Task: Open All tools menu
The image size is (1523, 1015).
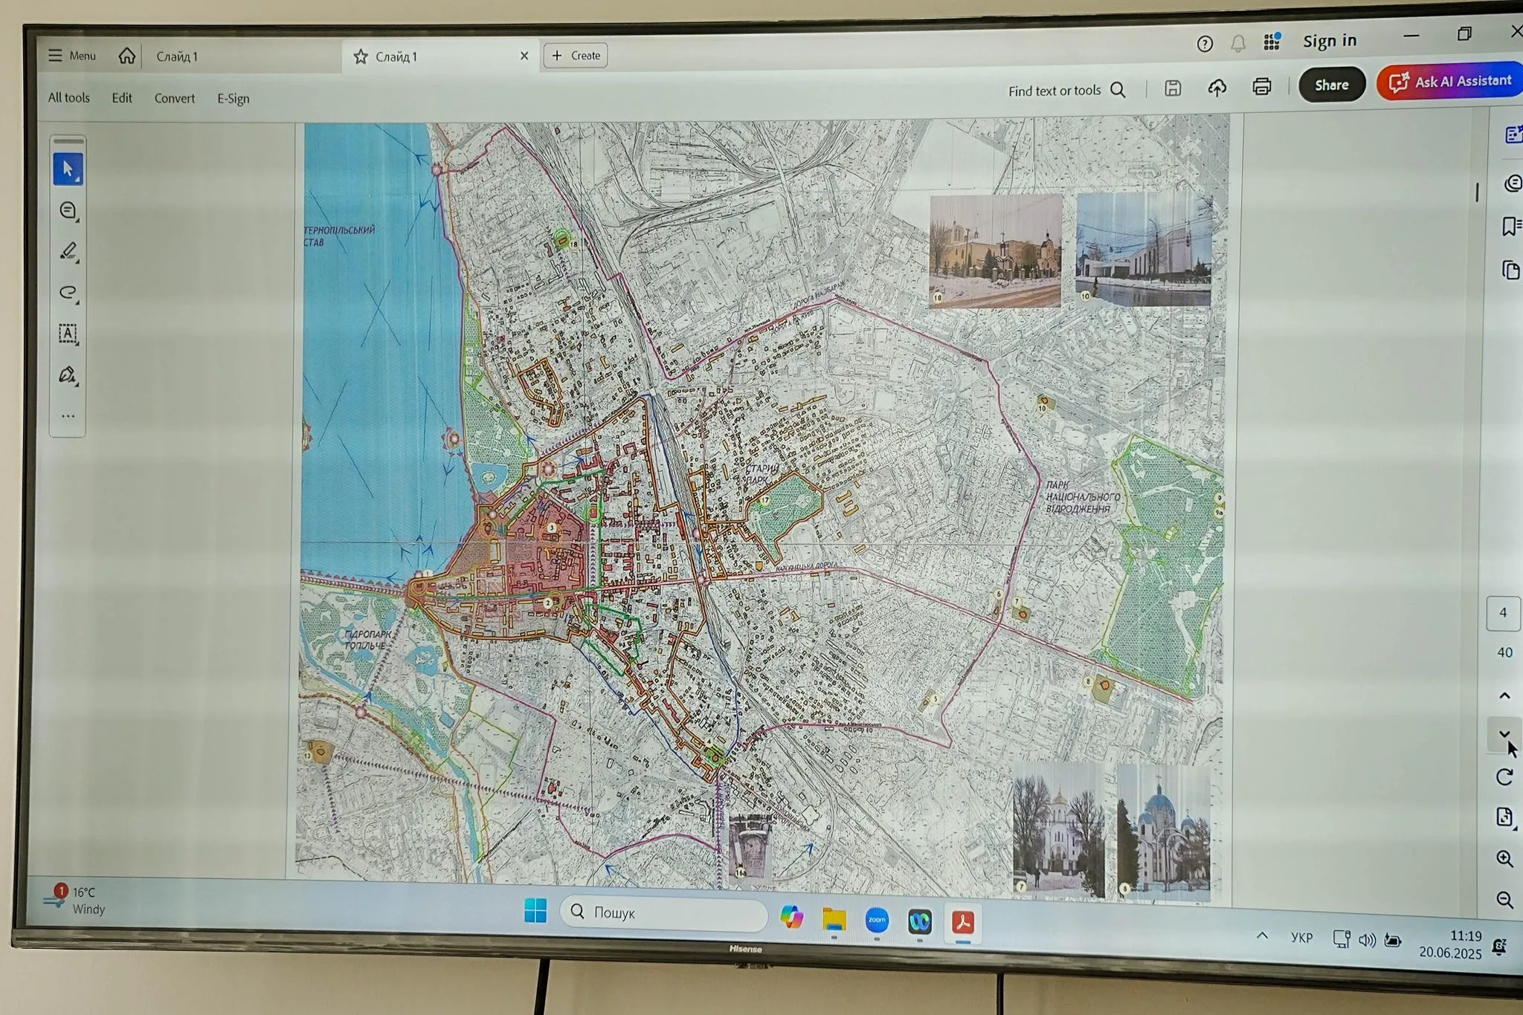Action: coord(68,97)
